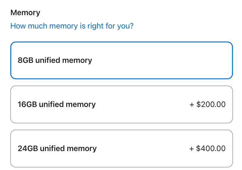Get help deciding how much memory is right
The height and width of the screenshot is (170, 242).
click(72, 26)
